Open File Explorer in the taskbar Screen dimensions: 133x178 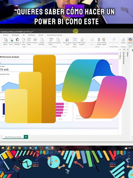3,148
